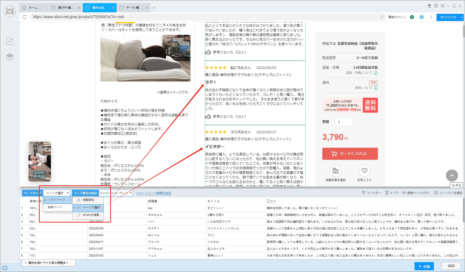Click thumbs-up beside 参考になった (22人)

coord(208,52)
